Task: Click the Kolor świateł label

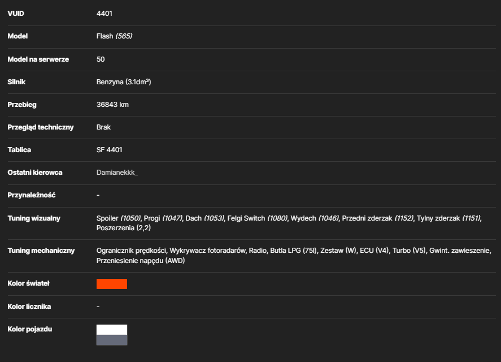Action: [x=28, y=283]
